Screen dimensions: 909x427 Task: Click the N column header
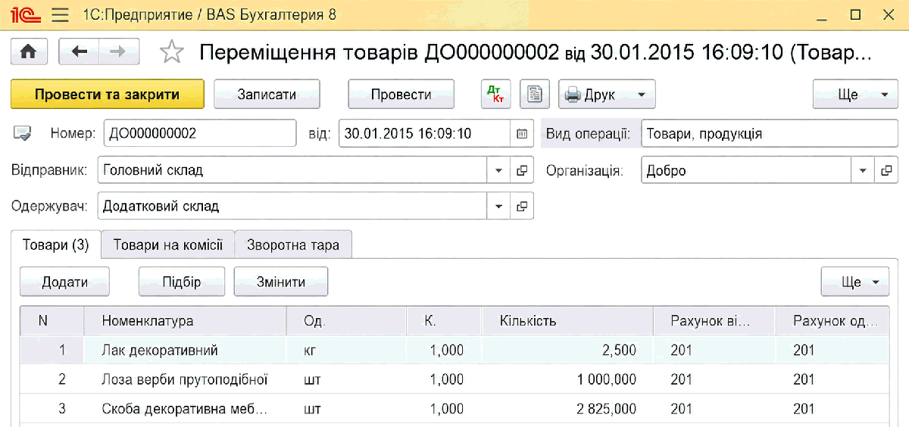52,321
